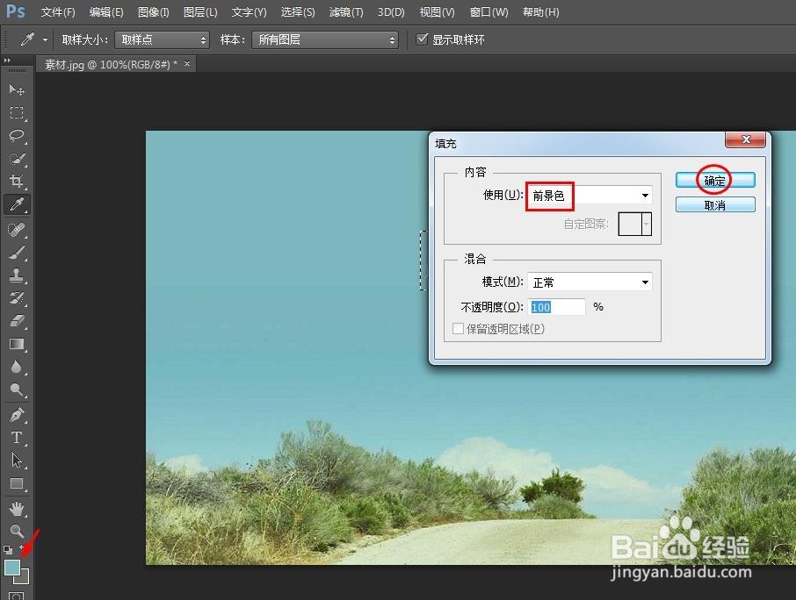Click the 取消 button in the Fill dialog
The height and width of the screenshot is (600, 796).
click(x=714, y=204)
